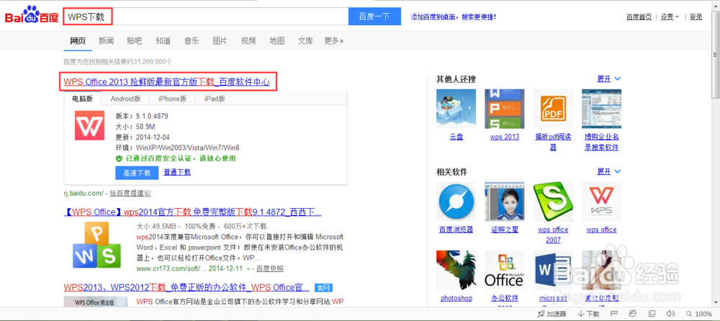This screenshot has height=321, width=720.
Task: Click the green S wps office 2007 icon
Action: [x=553, y=202]
